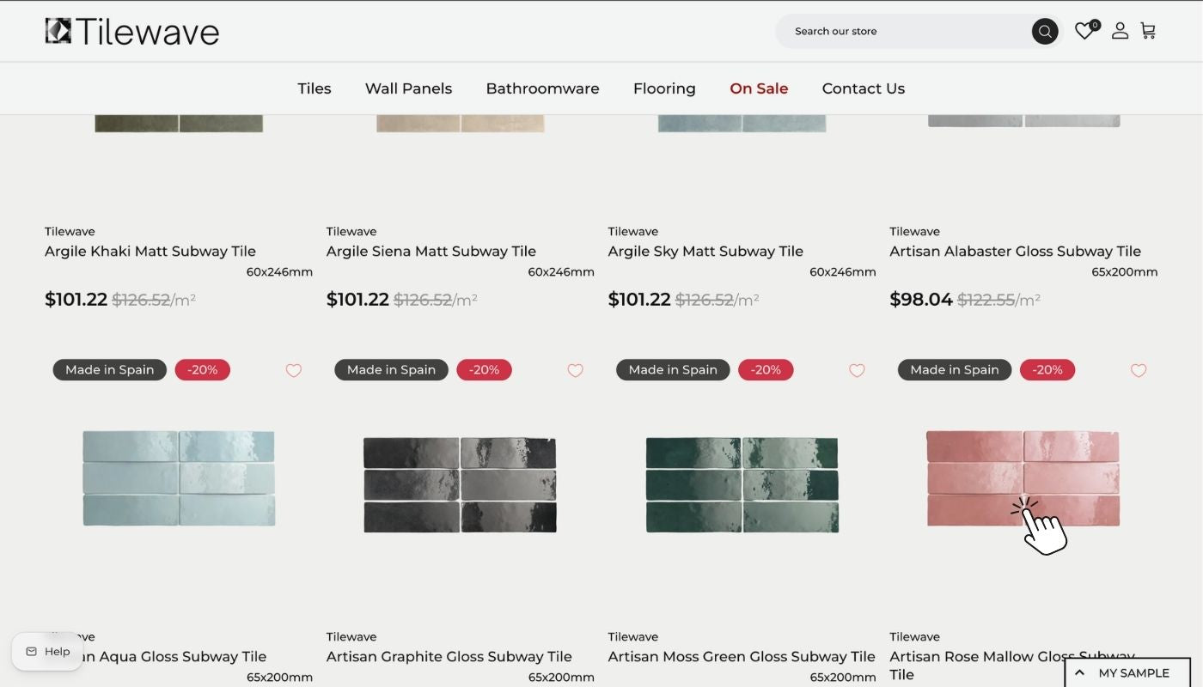Click Tilewave brand above Artisan Moss Green
The width and height of the screenshot is (1203, 687).
point(633,637)
